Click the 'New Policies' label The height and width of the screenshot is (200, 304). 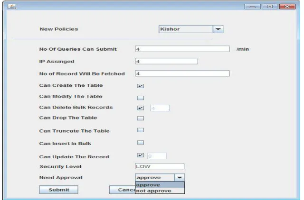tap(59, 29)
